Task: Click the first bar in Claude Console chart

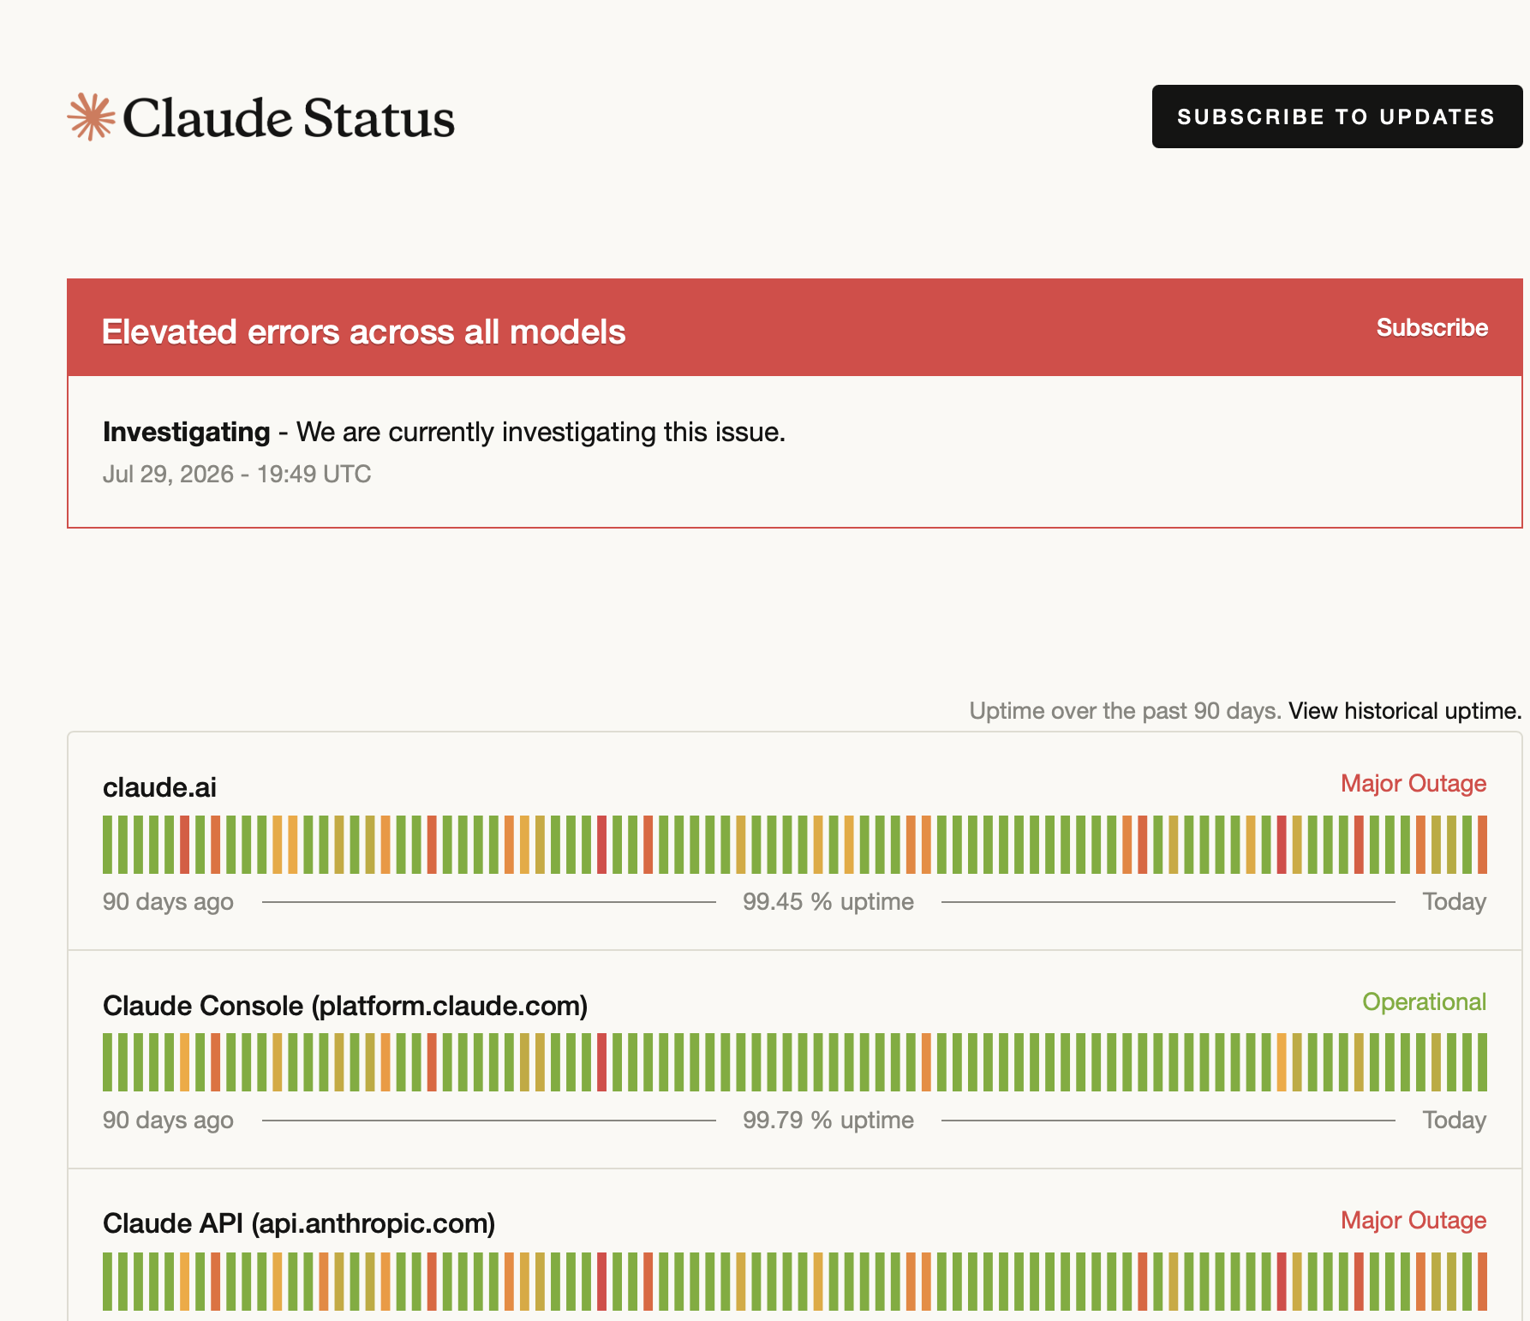Action: (107, 1062)
